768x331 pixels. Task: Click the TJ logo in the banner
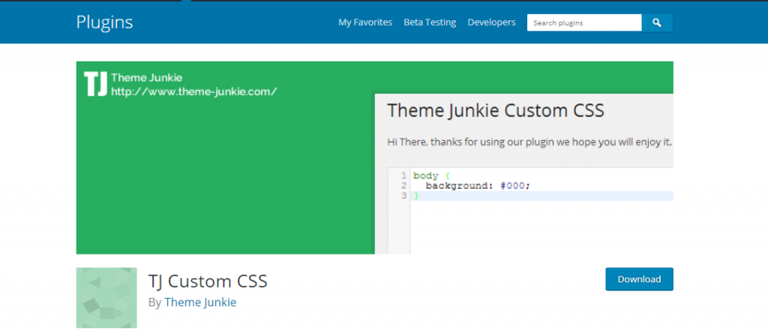95,84
